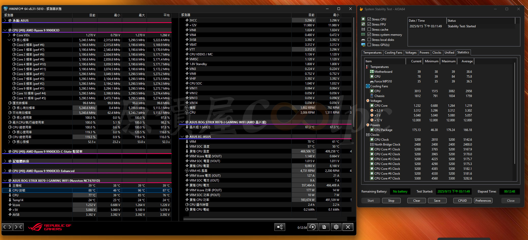The image size is (528, 240).
Task: Click the X close button in HWiNFO toolbar
Action: coord(348,227)
